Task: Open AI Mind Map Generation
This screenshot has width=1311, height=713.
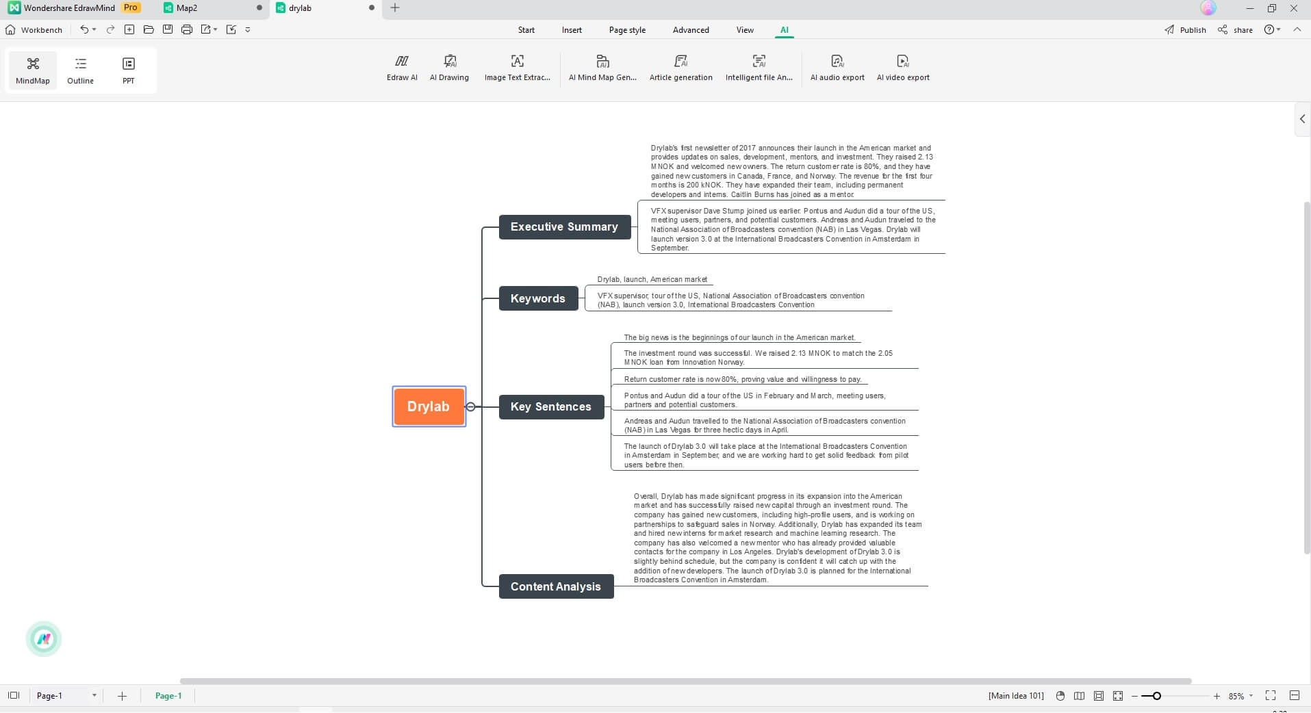Action: coord(602,68)
